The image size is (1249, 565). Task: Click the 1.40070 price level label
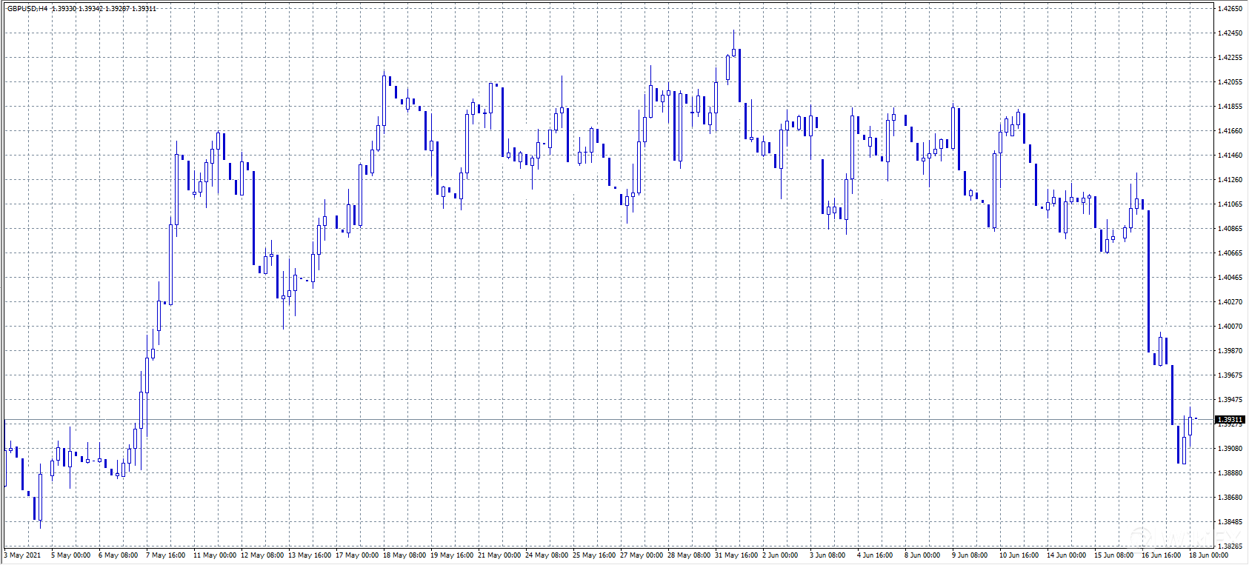coord(1230,327)
